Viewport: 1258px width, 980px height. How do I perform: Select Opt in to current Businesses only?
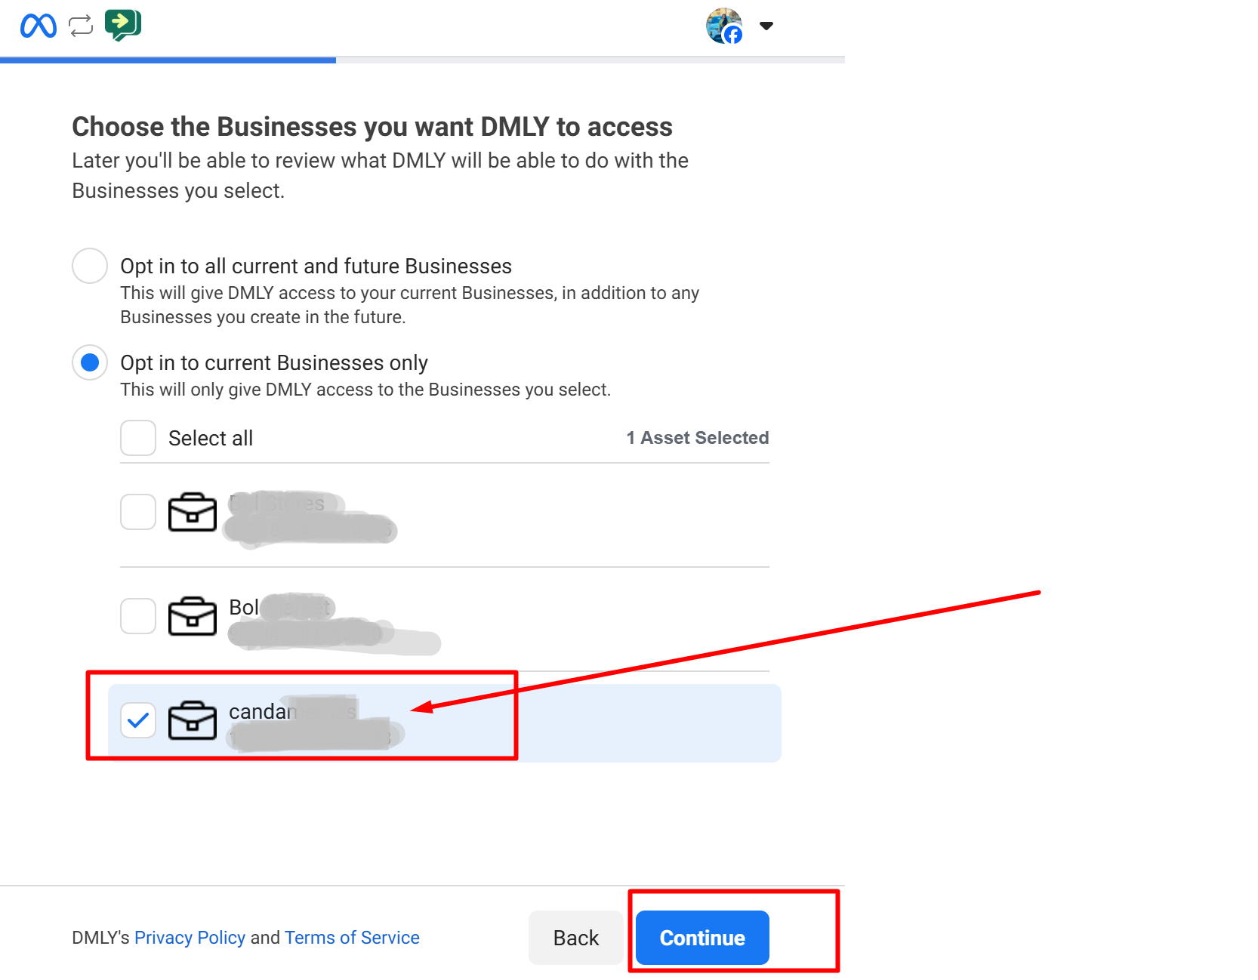tap(90, 362)
